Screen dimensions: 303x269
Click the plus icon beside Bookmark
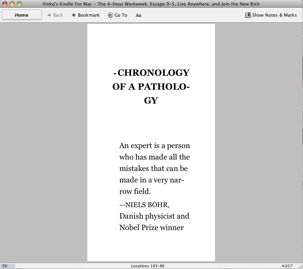tap(74, 15)
